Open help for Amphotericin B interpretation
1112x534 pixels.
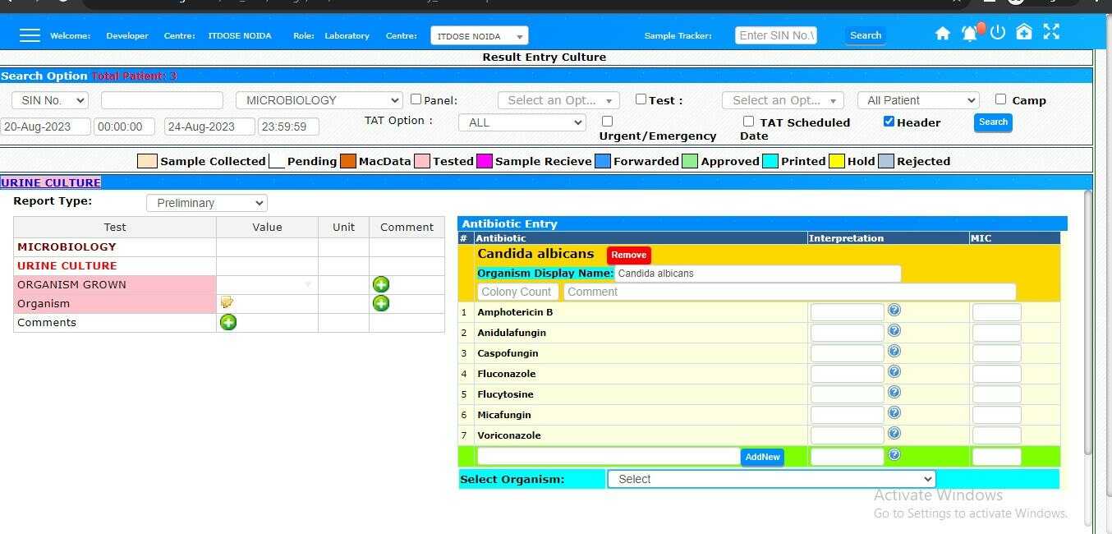(x=894, y=310)
